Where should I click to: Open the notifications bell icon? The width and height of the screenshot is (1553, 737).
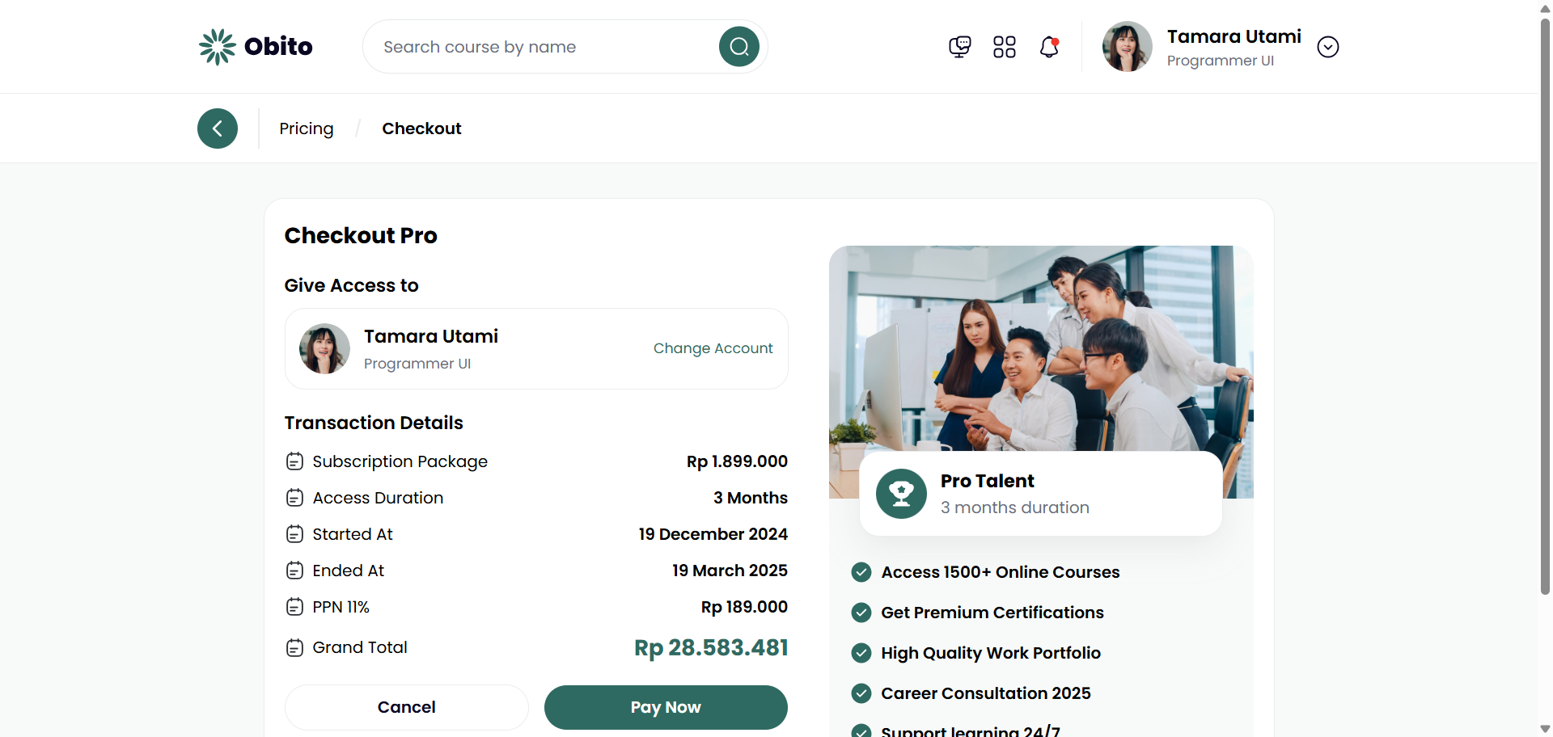(x=1049, y=47)
